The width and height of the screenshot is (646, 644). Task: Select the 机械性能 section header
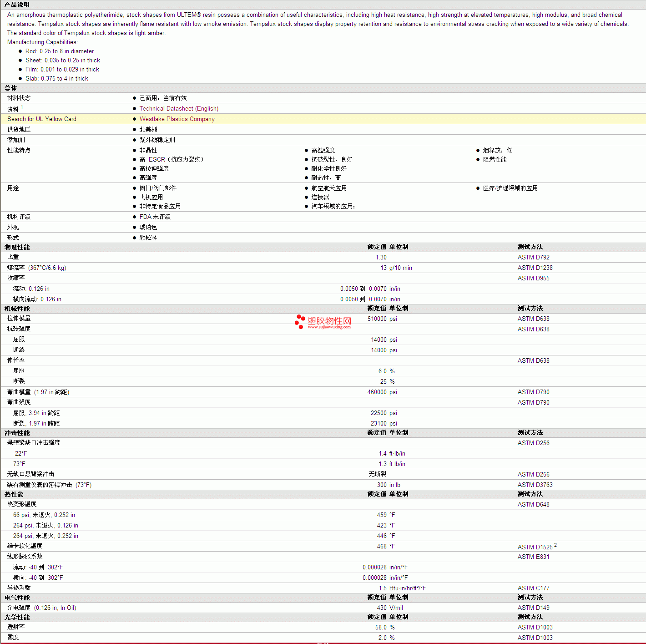pos(17,309)
